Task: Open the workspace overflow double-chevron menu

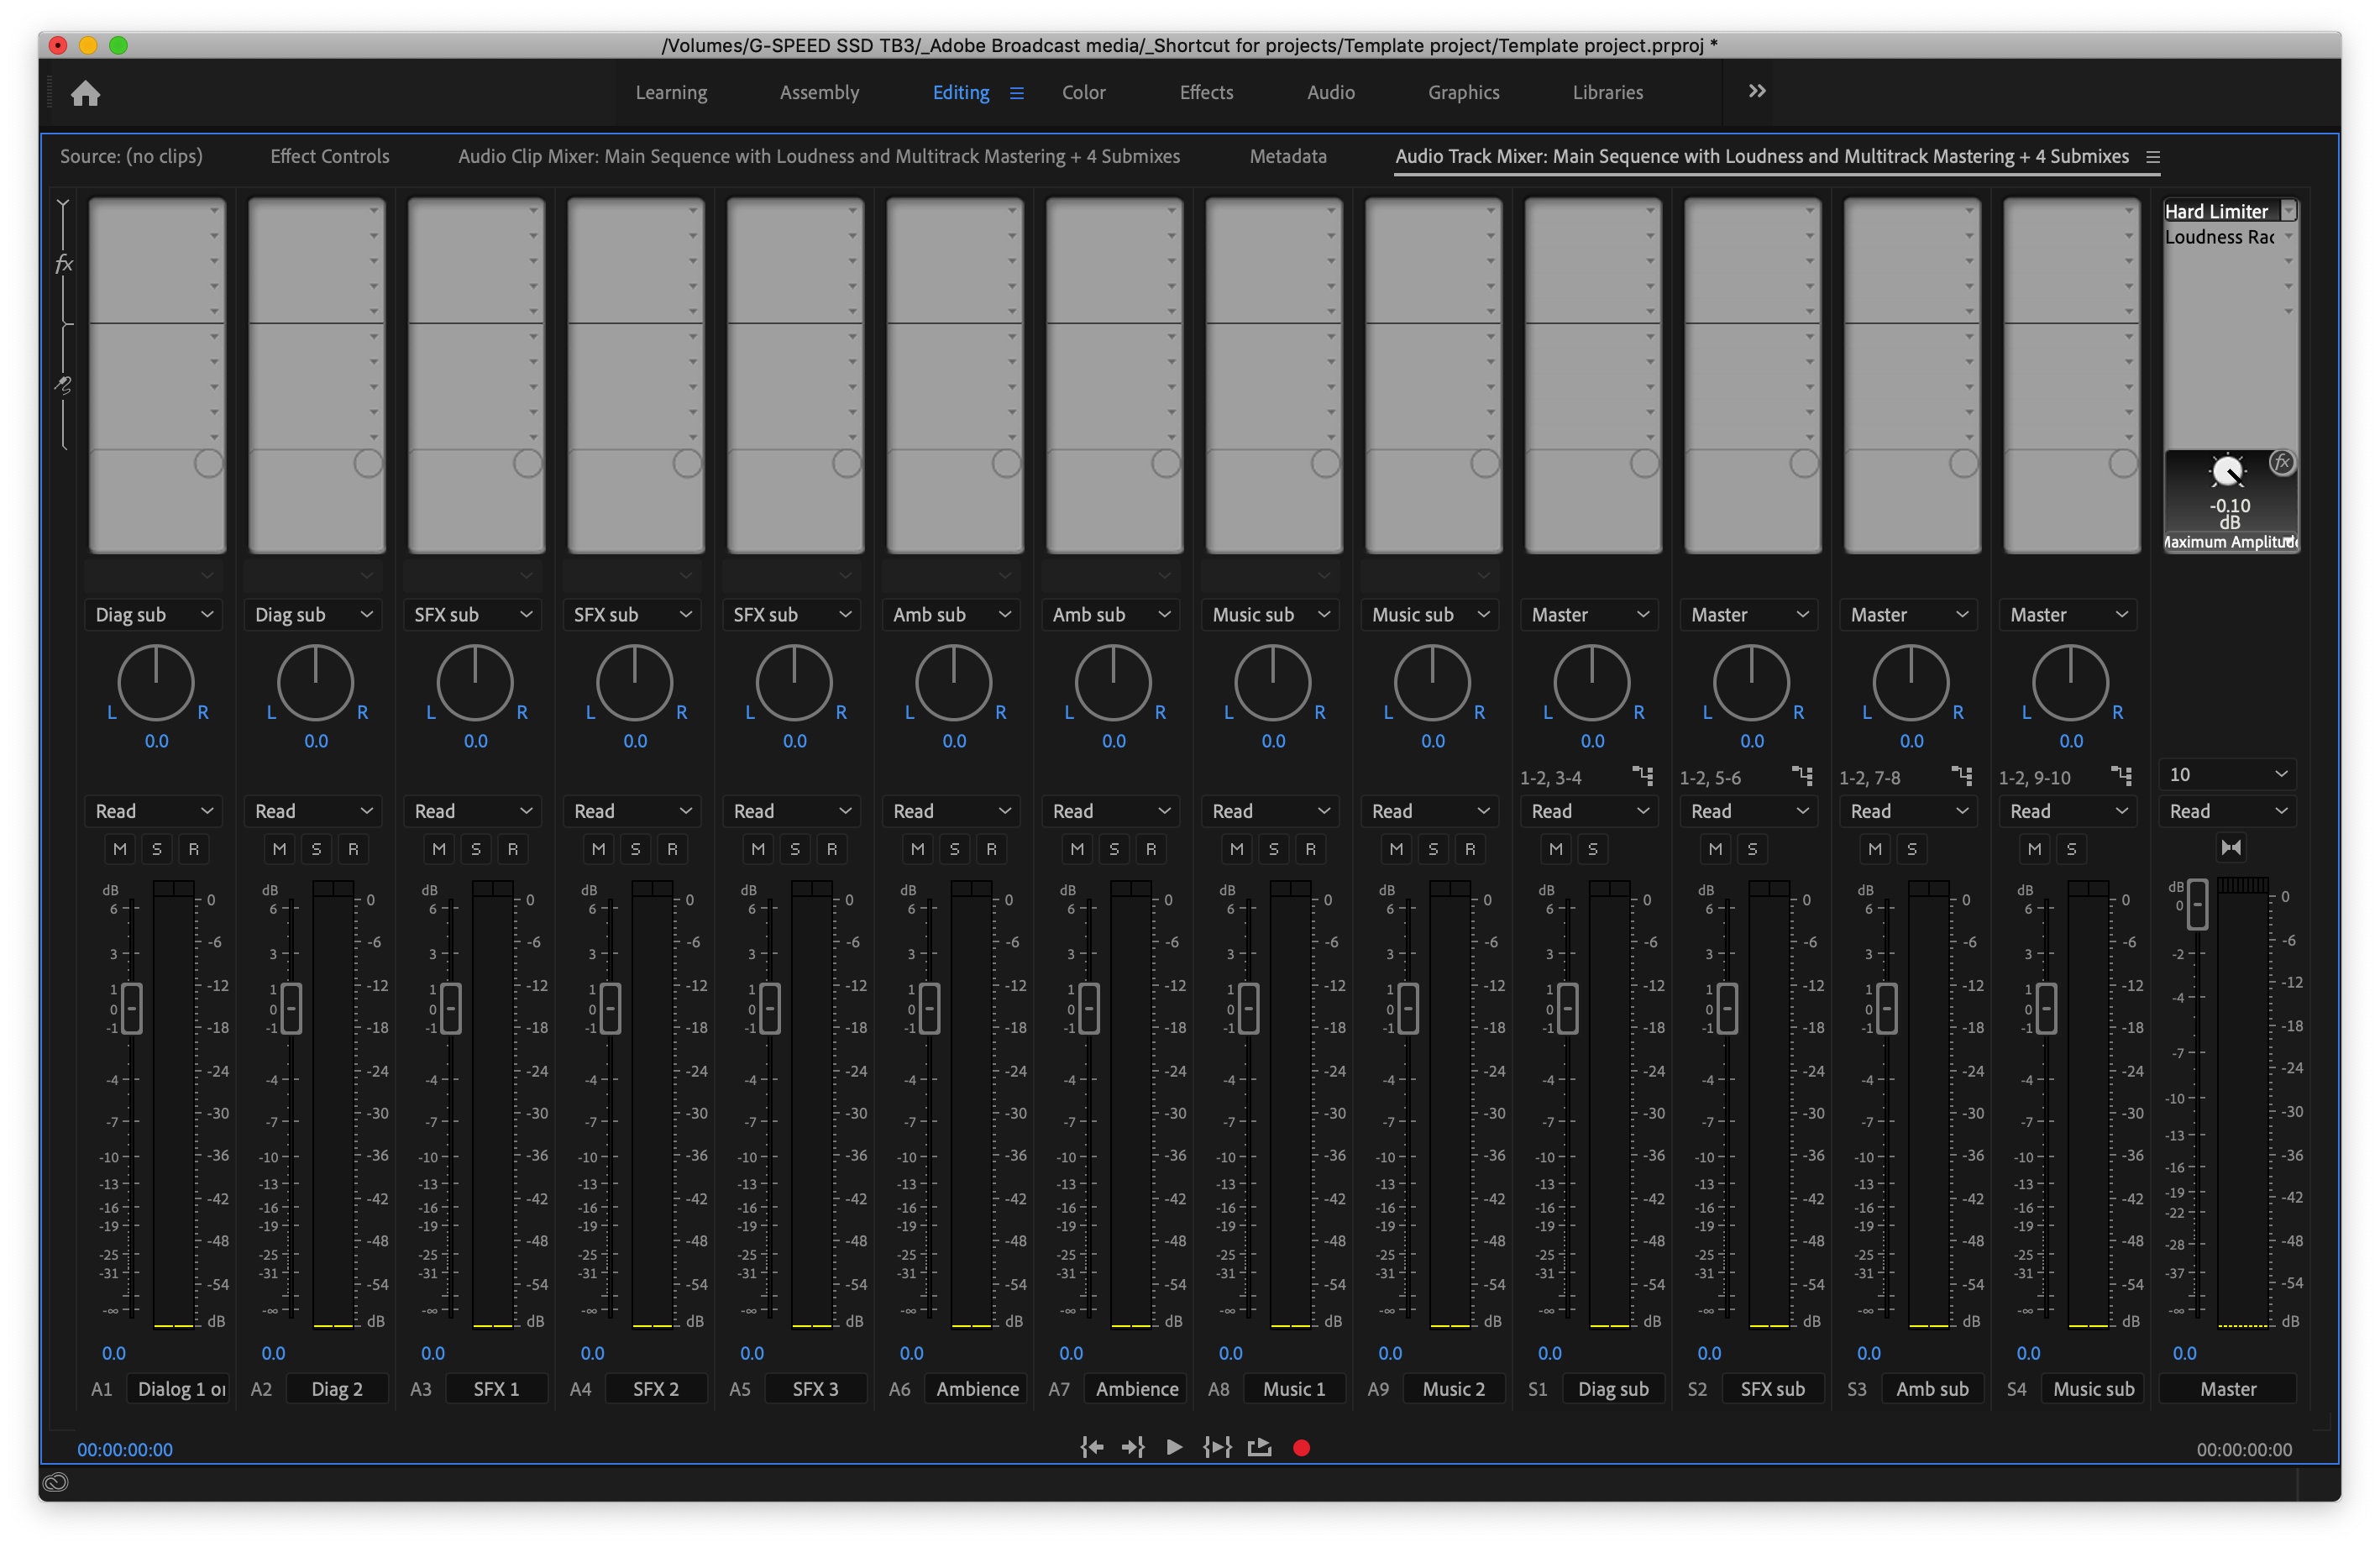Action: click(1757, 91)
